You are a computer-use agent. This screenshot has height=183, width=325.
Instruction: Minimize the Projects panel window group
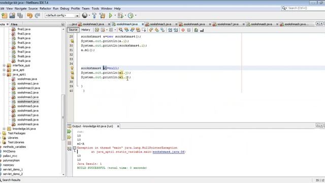point(63,24)
